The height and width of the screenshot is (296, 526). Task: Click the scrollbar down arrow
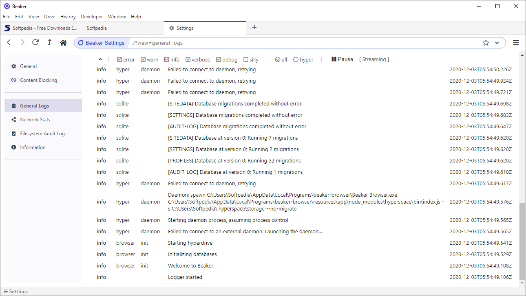(x=522, y=283)
